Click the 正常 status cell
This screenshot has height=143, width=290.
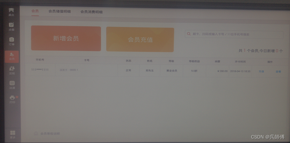click(128, 70)
